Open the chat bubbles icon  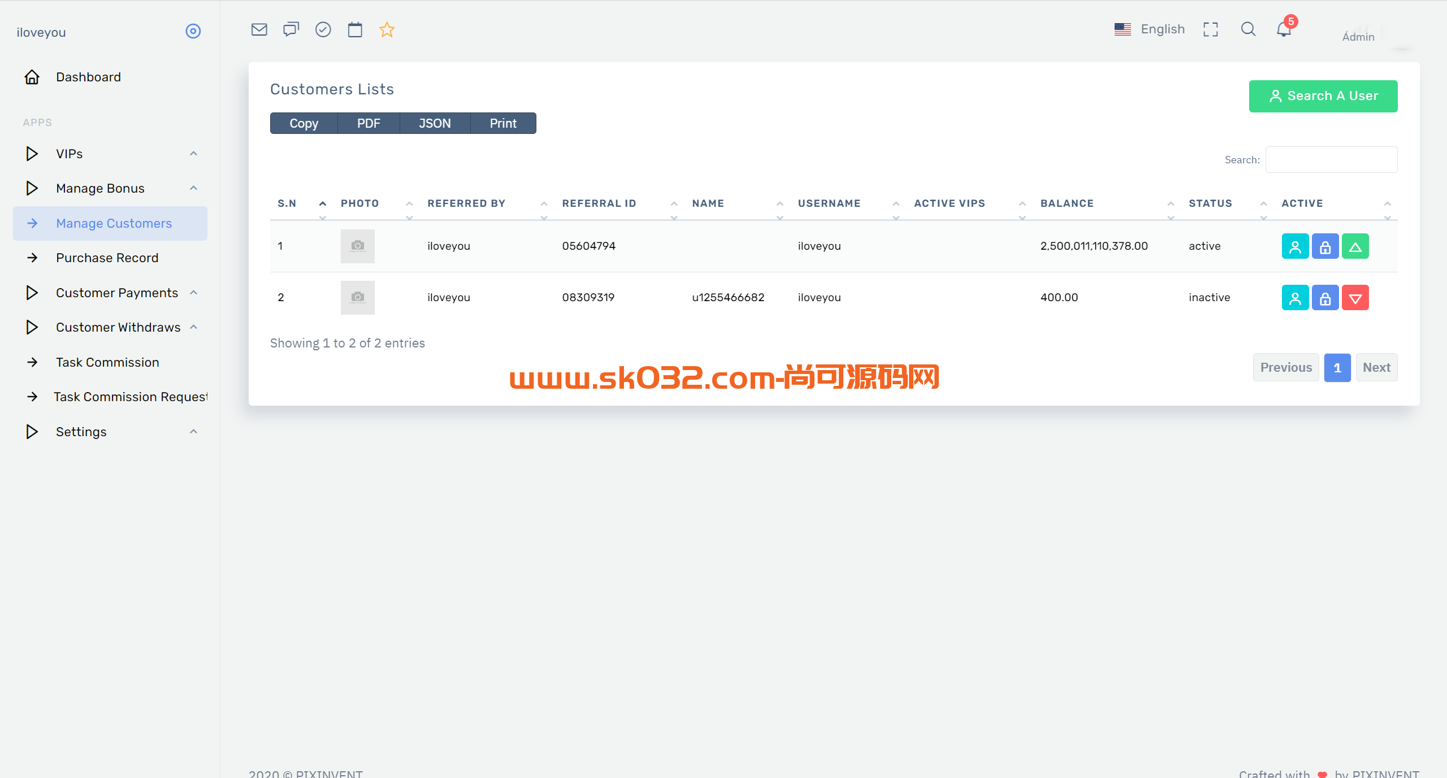[x=291, y=29]
